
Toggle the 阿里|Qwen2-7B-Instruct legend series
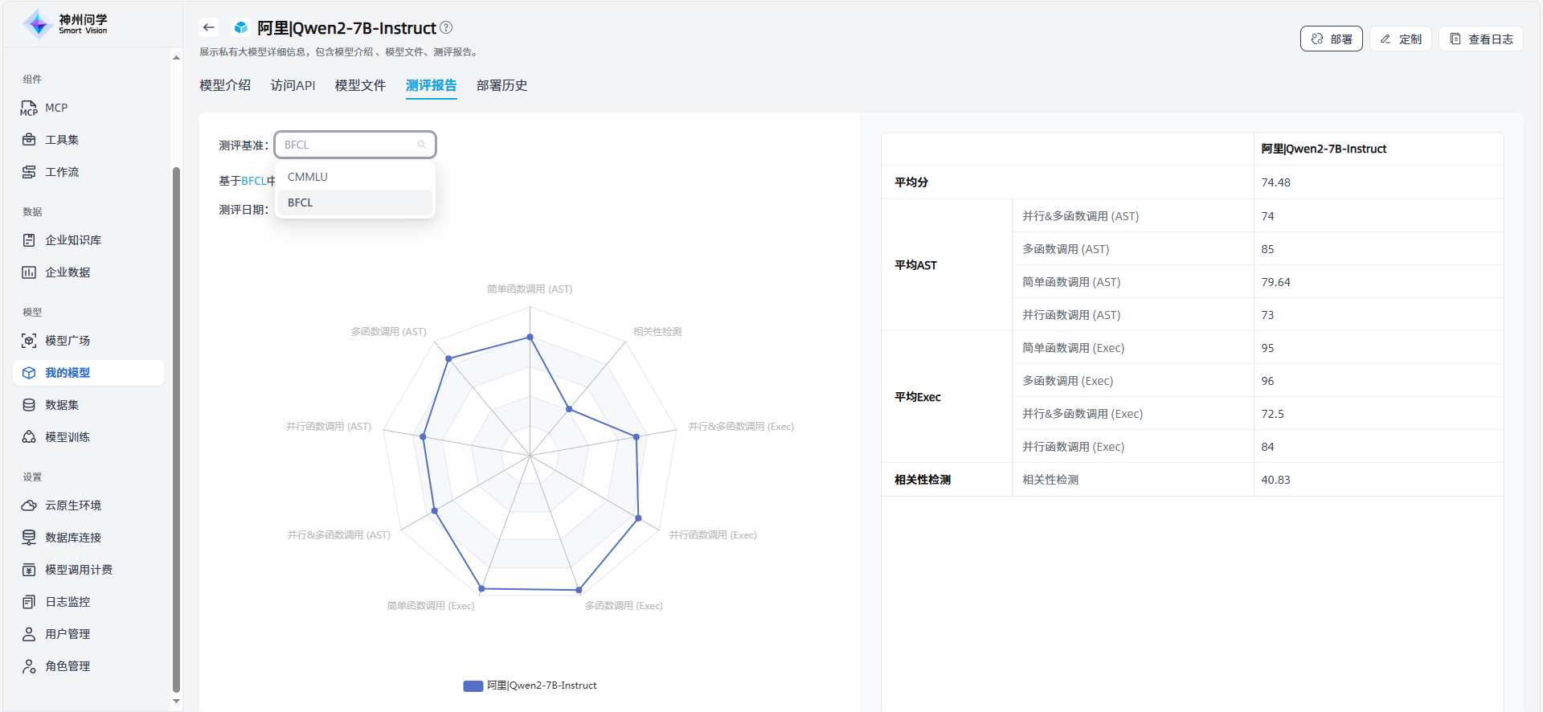(530, 685)
